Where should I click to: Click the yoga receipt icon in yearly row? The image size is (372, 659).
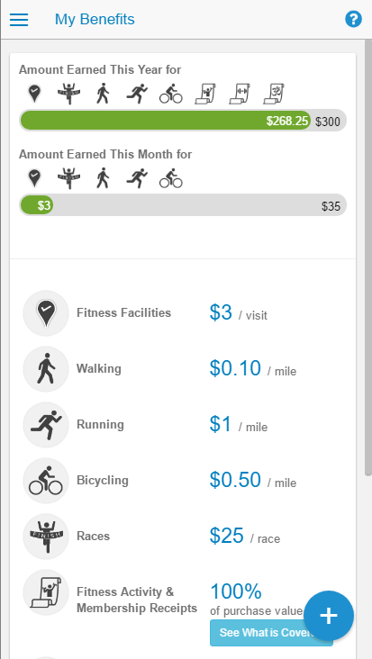click(274, 94)
